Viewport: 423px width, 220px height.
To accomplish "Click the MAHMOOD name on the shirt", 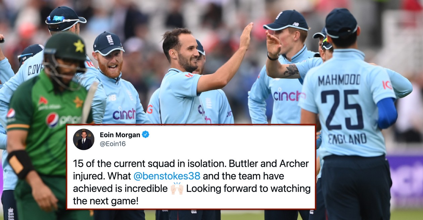I will (339, 80).
